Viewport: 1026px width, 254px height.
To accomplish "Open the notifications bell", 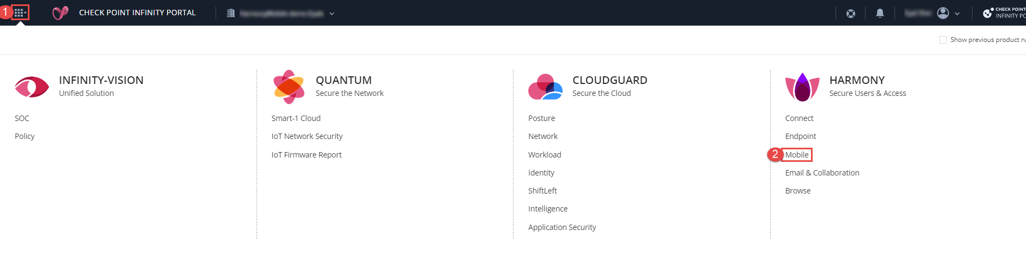I will tap(880, 13).
